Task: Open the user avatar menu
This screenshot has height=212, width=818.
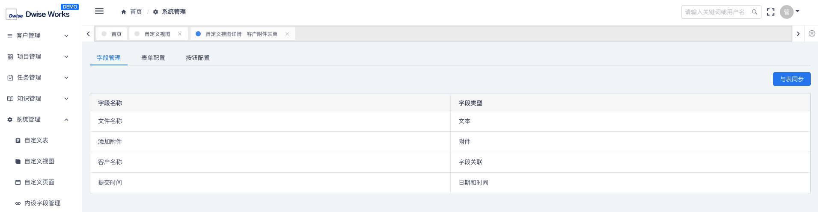Action: point(787,12)
